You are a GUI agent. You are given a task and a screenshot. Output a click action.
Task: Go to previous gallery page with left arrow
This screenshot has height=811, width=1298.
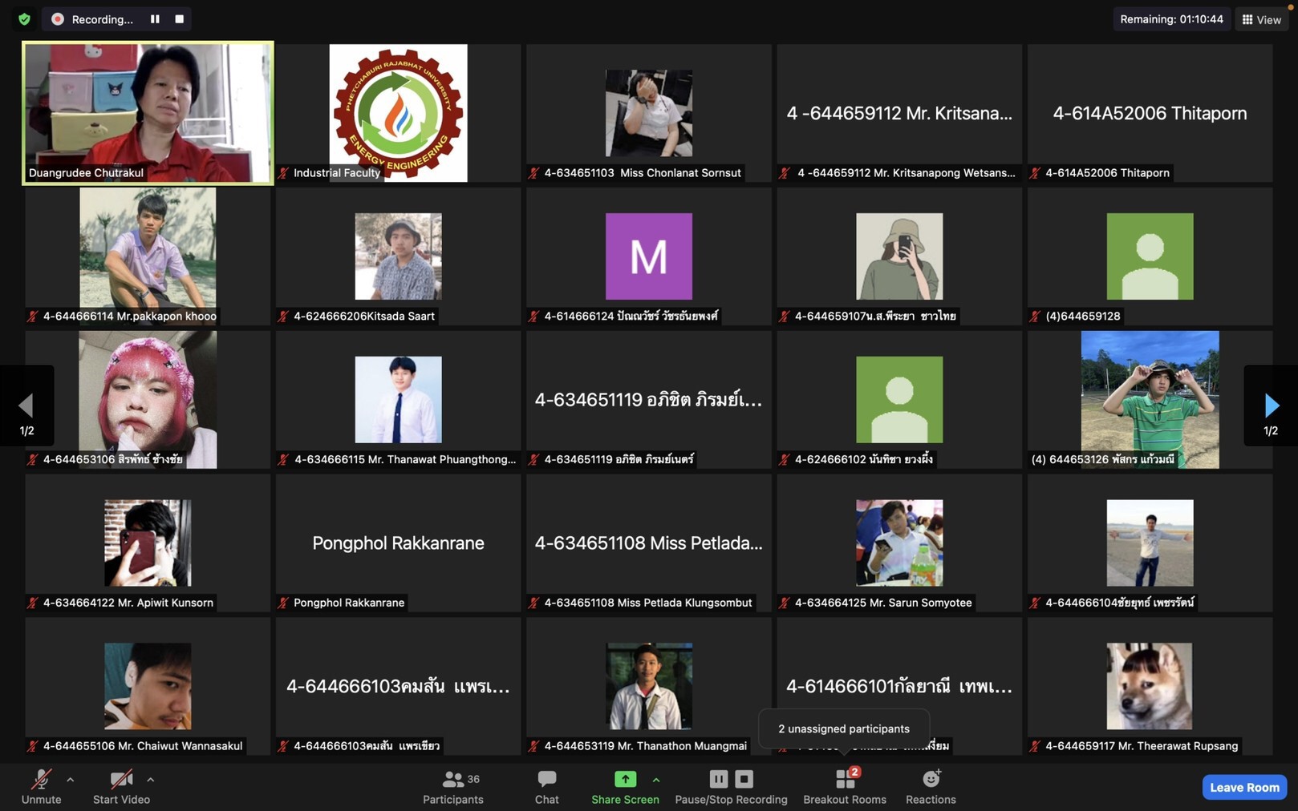pos(26,405)
